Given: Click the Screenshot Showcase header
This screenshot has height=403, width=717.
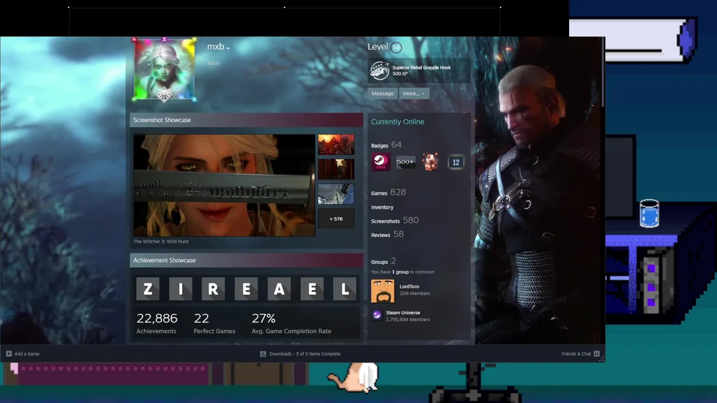Looking at the screenshot, I should (246, 120).
